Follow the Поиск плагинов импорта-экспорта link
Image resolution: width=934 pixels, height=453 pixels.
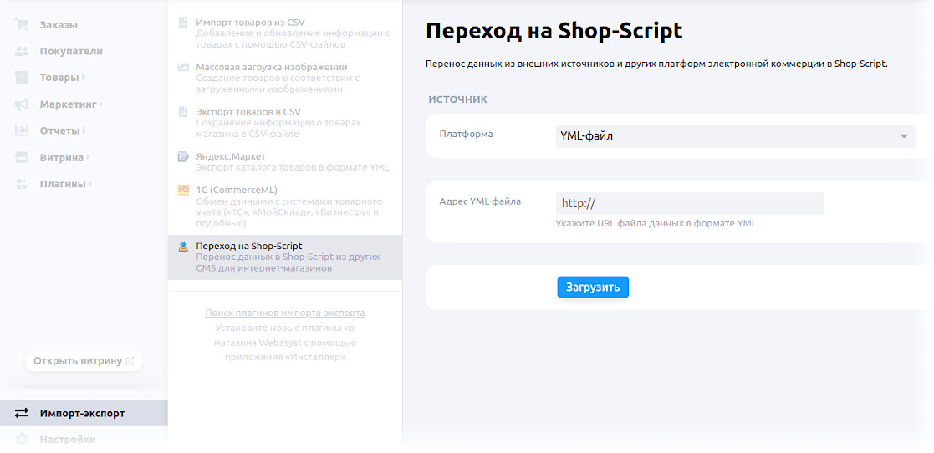tap(285, 313)
